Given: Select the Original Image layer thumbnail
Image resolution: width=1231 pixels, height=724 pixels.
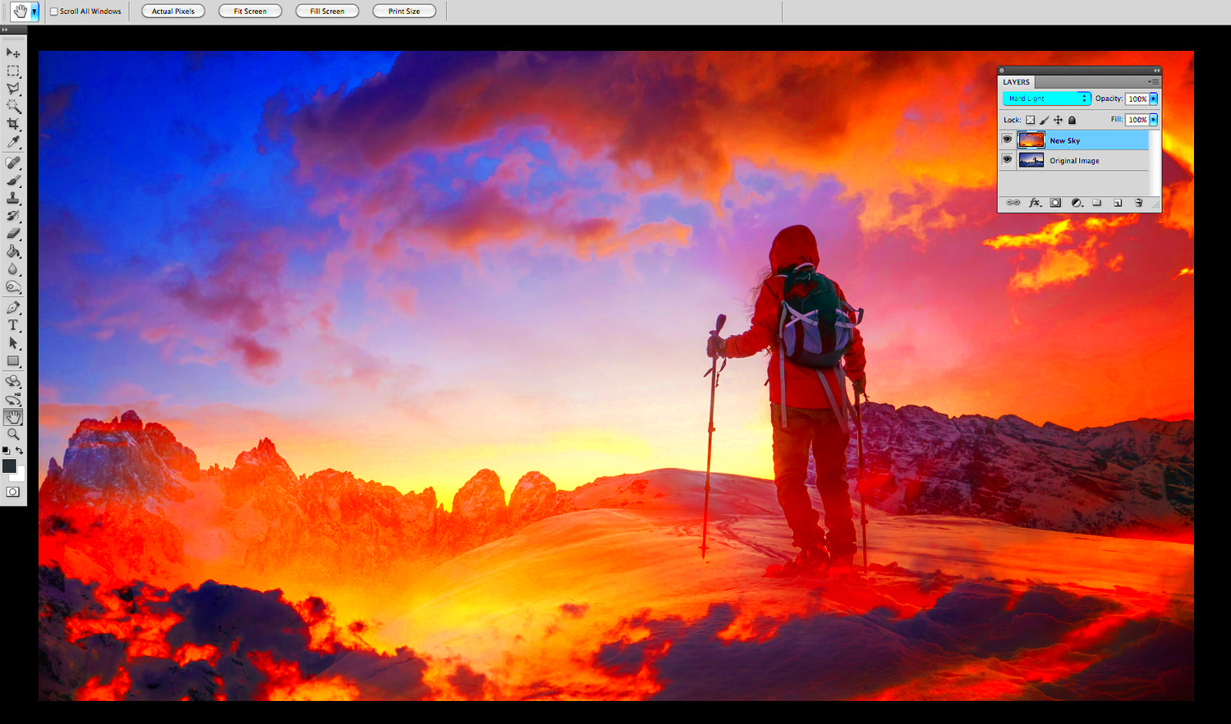Looking at the screenshot, I should (x=1031, y=161).
